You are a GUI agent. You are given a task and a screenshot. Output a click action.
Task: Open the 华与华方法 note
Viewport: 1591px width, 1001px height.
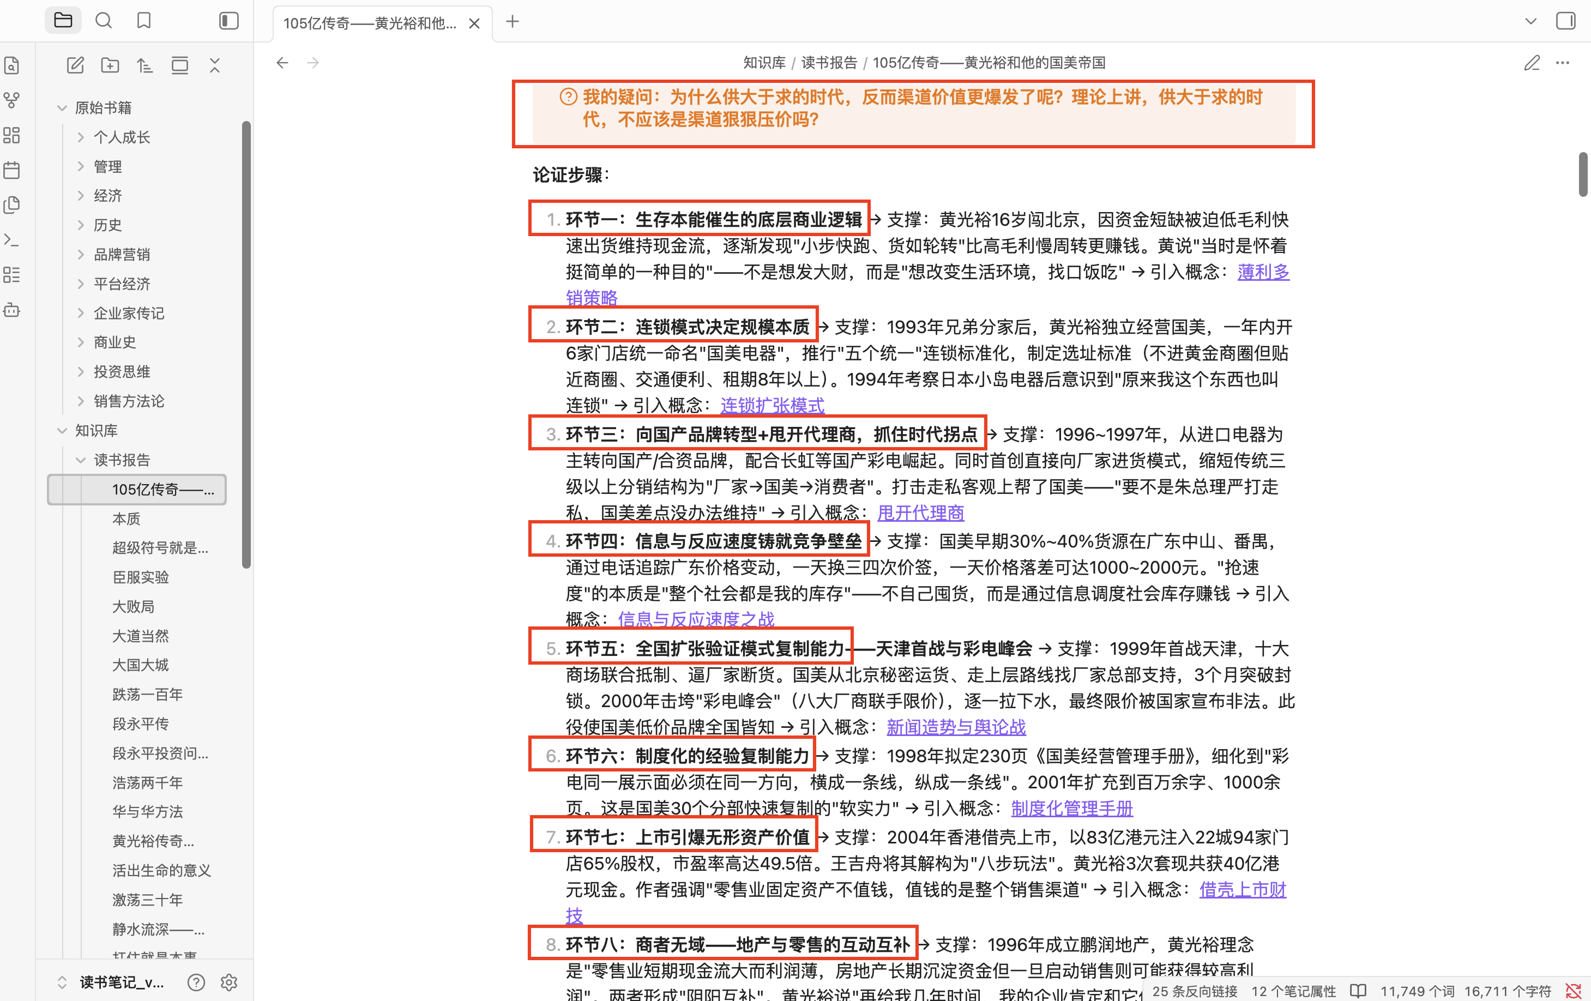(x=147, y=811)
